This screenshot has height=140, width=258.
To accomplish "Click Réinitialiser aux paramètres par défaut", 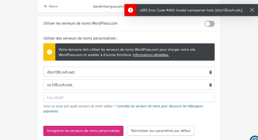I will click(x=160, y=131).
